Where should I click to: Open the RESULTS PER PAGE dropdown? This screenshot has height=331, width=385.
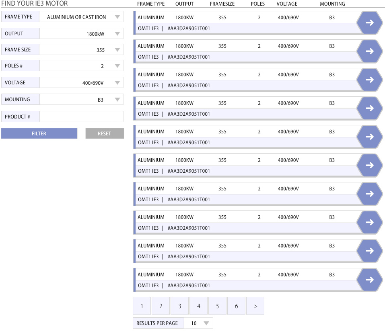pyautogui.click(x=206, y=323)
